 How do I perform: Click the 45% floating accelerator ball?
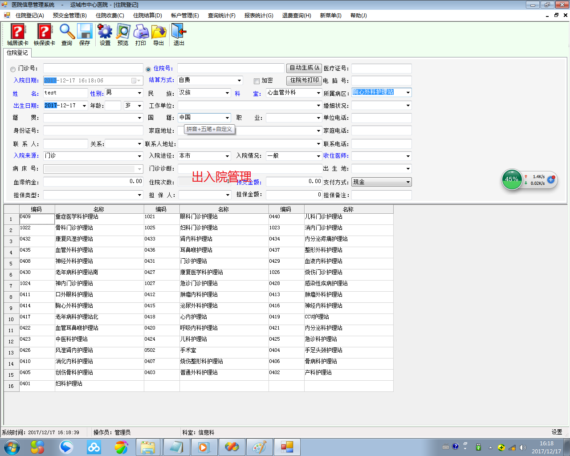tap(512, 179)
